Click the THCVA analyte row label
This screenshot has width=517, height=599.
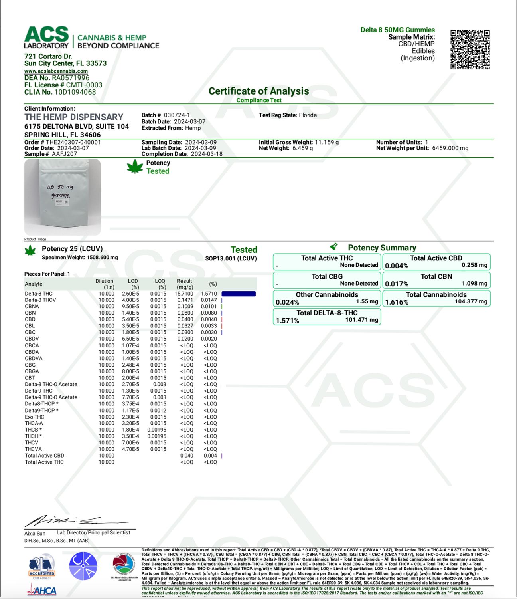tap(33, 449)
